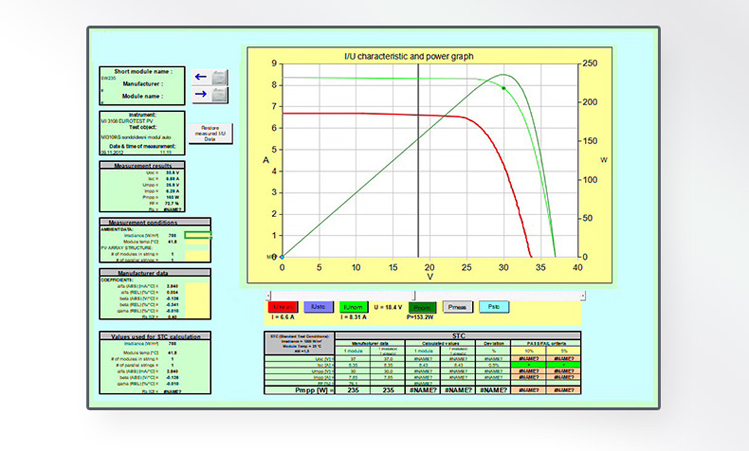Click the cyan Pstc button
Screen dimensions: 749x451
click(x=494, y=307)
